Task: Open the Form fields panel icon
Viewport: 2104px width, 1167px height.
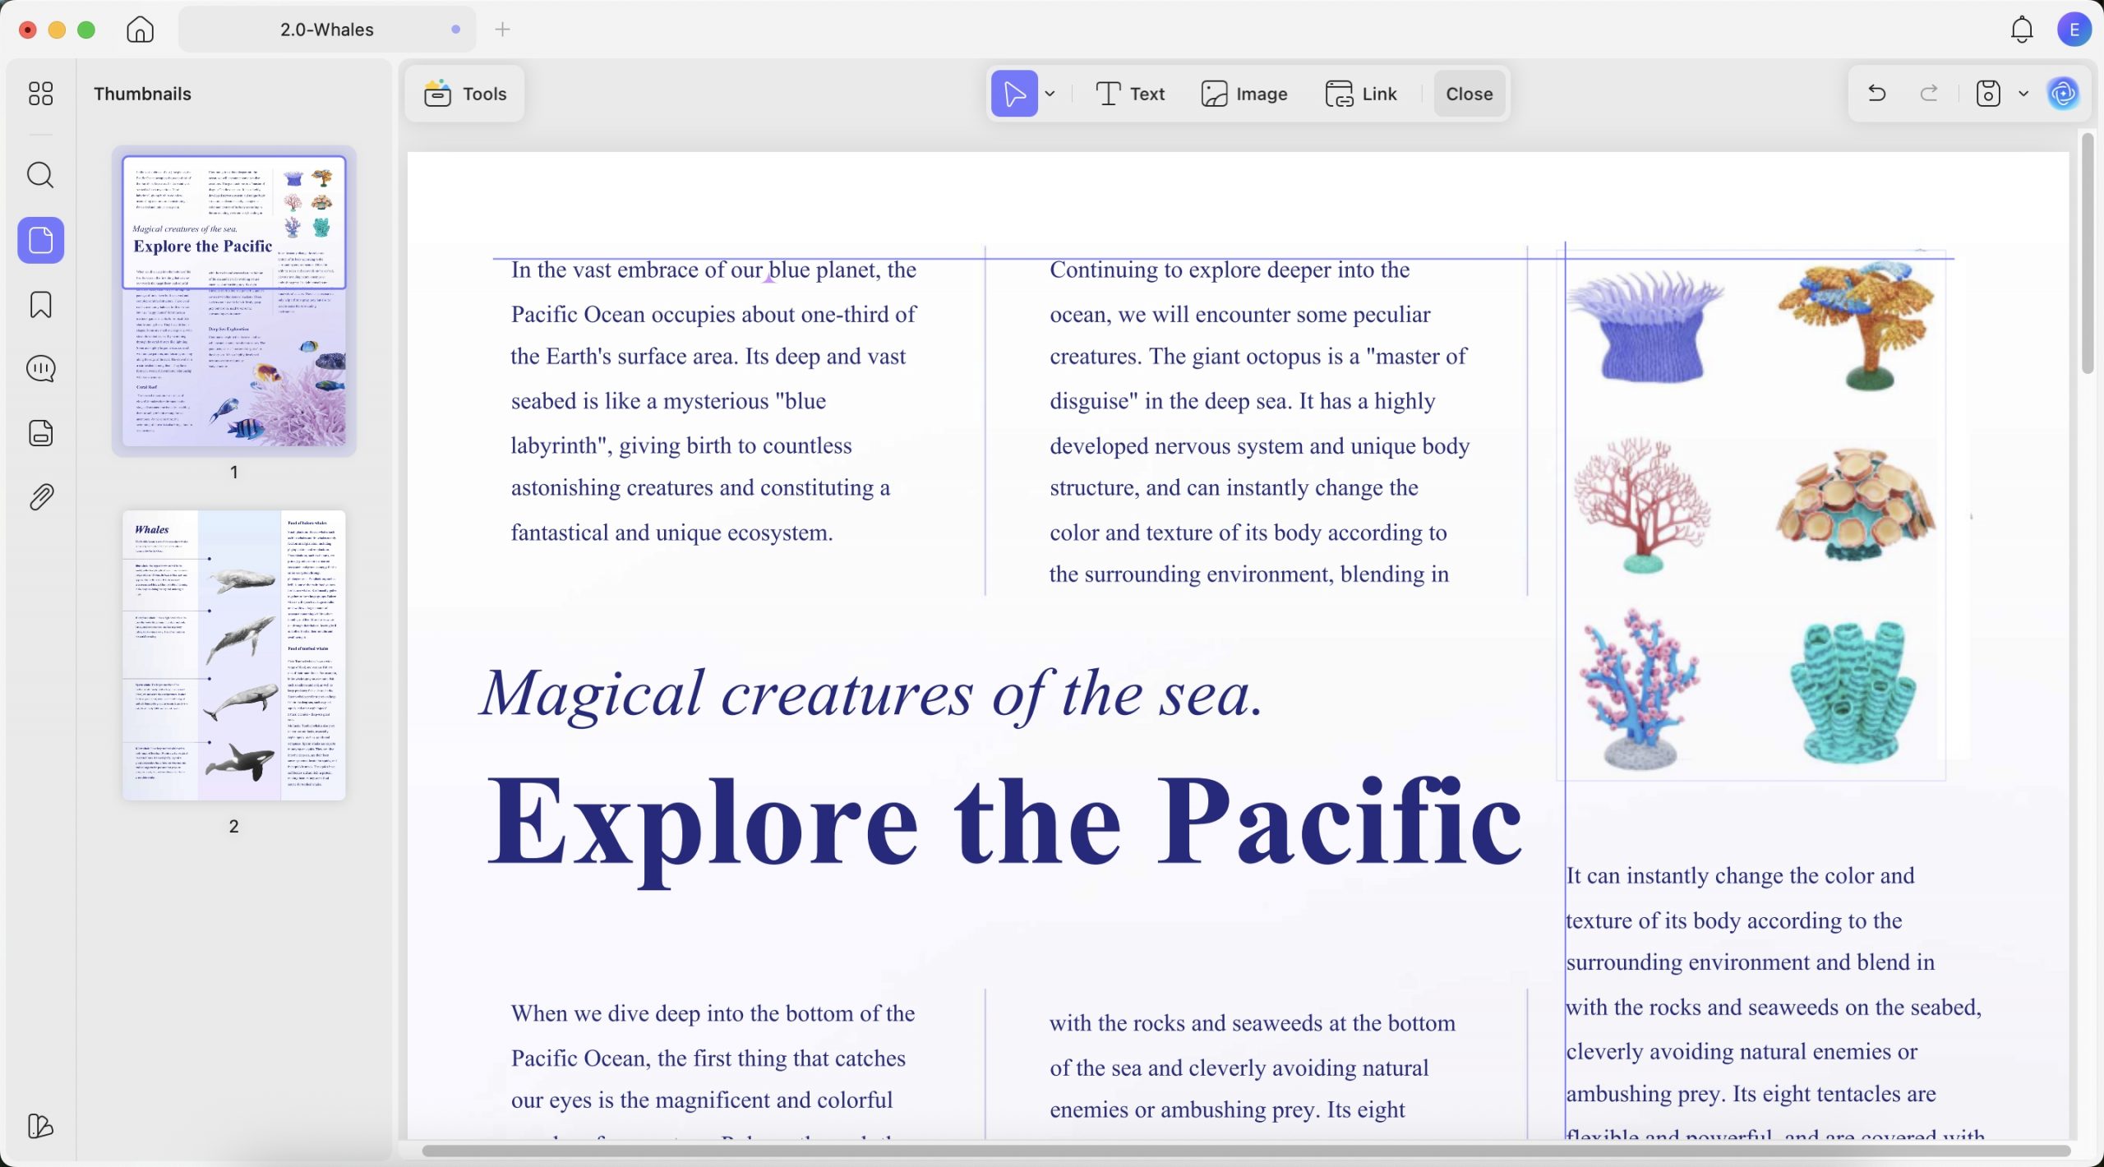Action: tap(40, 433)
